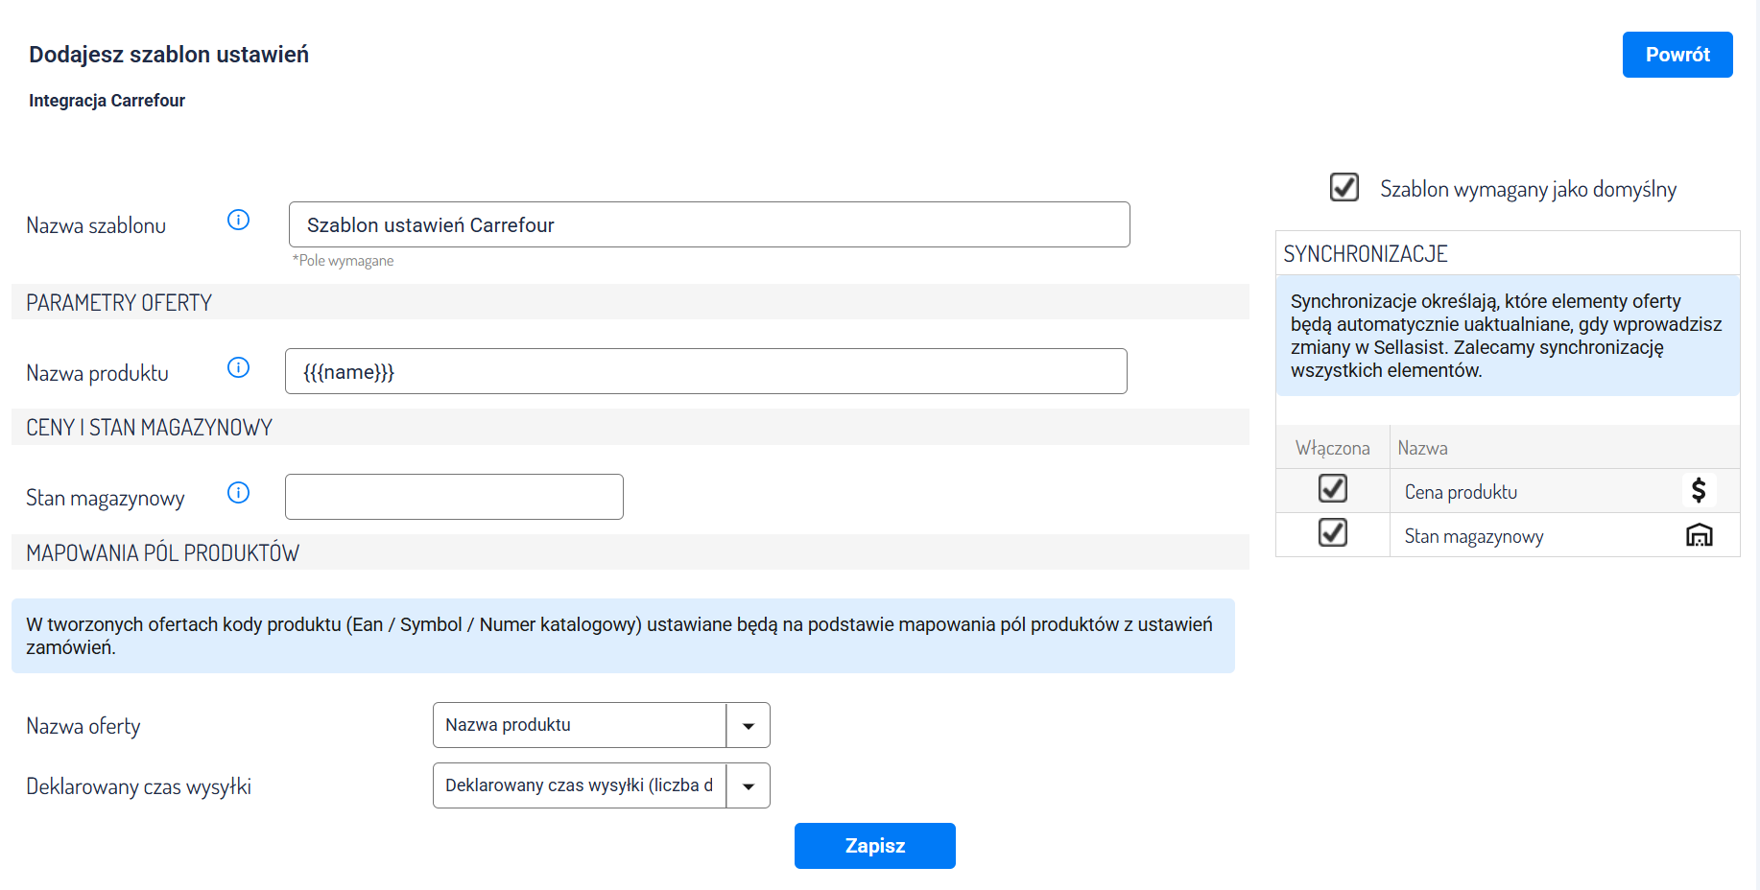Save the template with Zapisz
Image resolution: width=1760 pixels, height=890 pixels.
coord(874,846)
